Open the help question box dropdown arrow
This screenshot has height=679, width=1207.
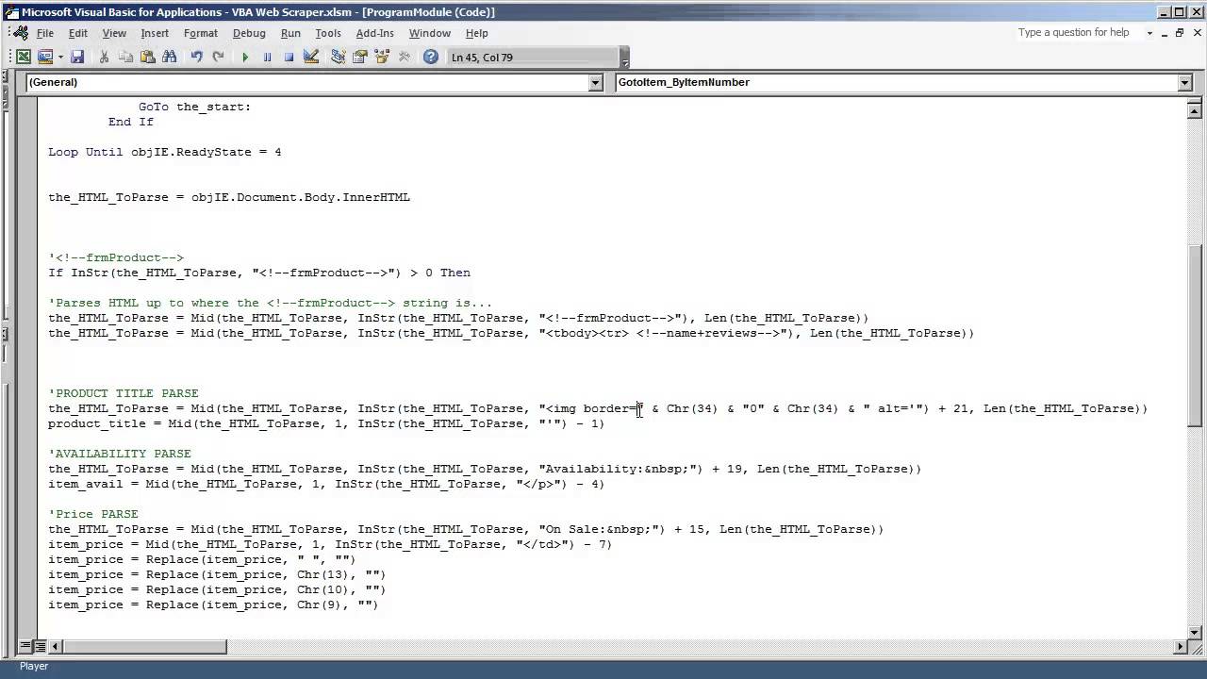[1149, 33]
